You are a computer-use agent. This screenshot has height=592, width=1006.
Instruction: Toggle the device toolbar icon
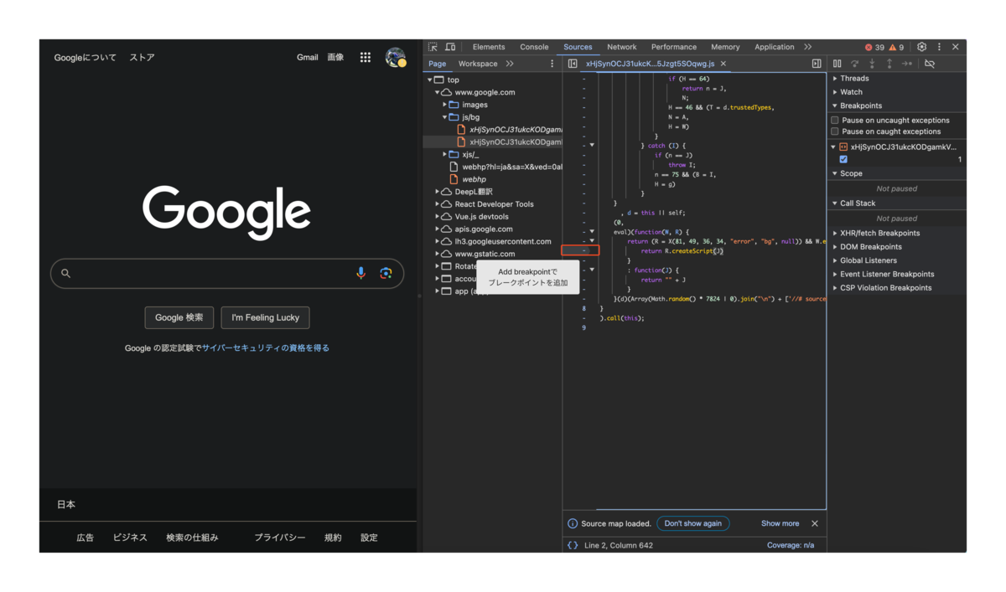[x=450, y=47]
